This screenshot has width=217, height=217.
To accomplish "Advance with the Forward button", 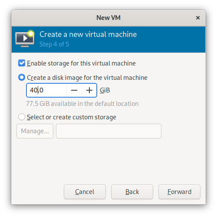I will point(179,192).
